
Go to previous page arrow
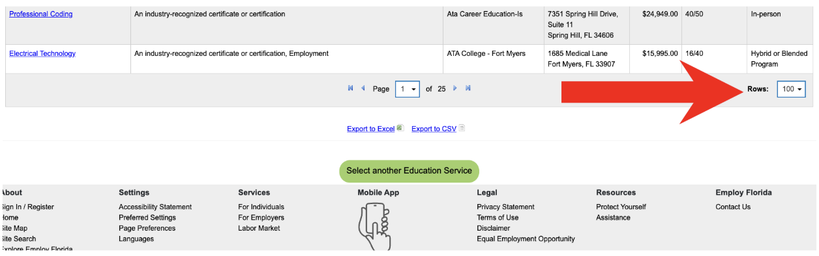tap(363, 88)
